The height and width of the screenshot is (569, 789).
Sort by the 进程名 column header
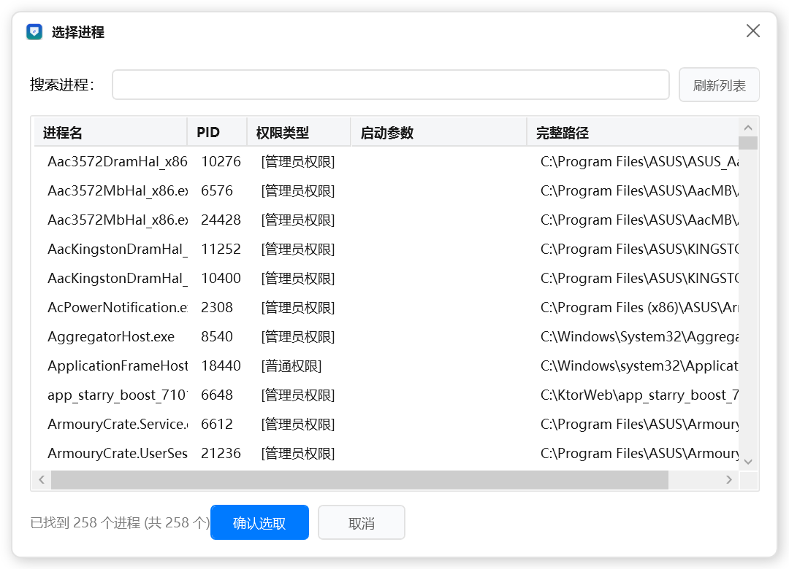111,132
